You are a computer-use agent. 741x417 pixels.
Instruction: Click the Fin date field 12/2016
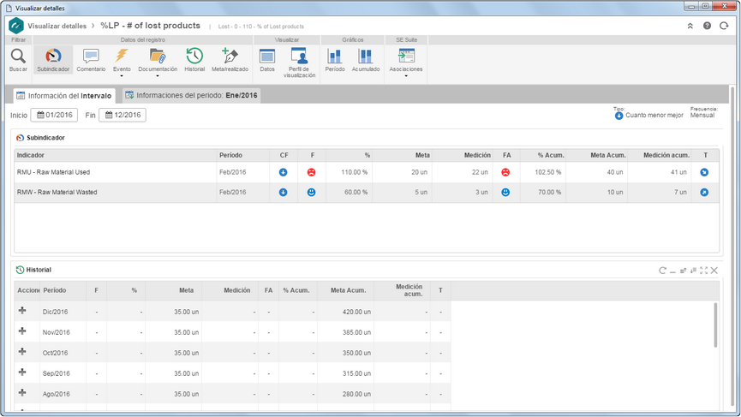[x=123, y=115]
